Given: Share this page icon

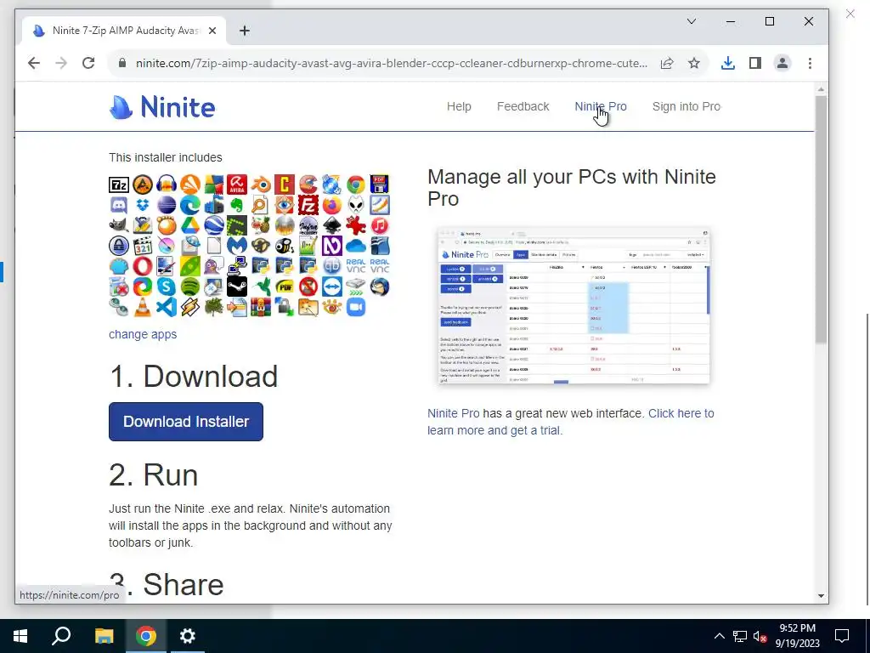Looking at the screenshot, I should pos(667,63).
